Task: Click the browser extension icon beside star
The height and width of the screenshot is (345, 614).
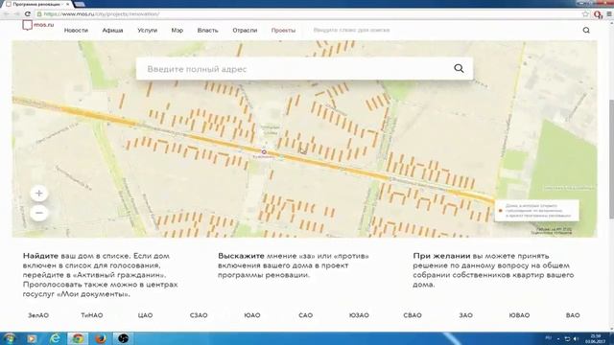Action: (598, 14)
